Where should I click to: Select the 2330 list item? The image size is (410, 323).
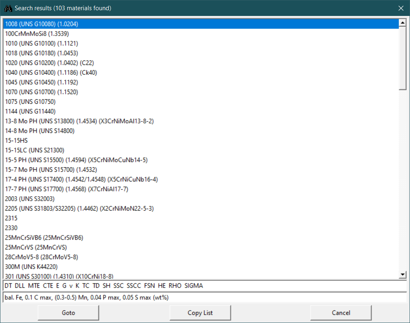click(x=11, y=228)
